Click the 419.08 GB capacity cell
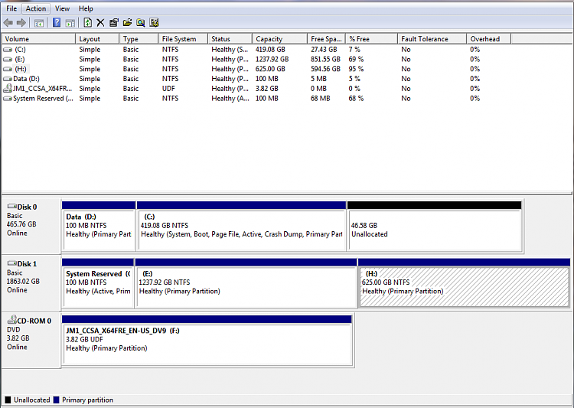574x408 pixels. click(x=270, y=50)
